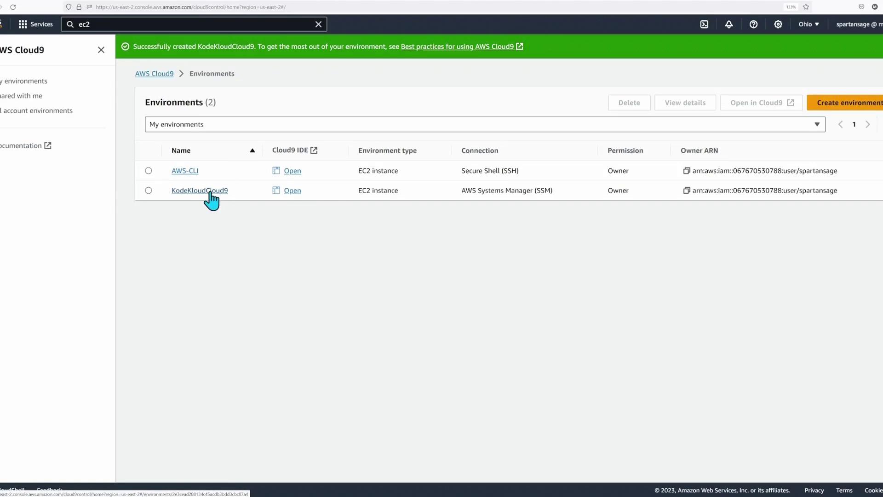Copy the Owner ARN for AWS-CLI
Image resolution: width=883 pixels, height=497 pixels.
click(686, 171)
